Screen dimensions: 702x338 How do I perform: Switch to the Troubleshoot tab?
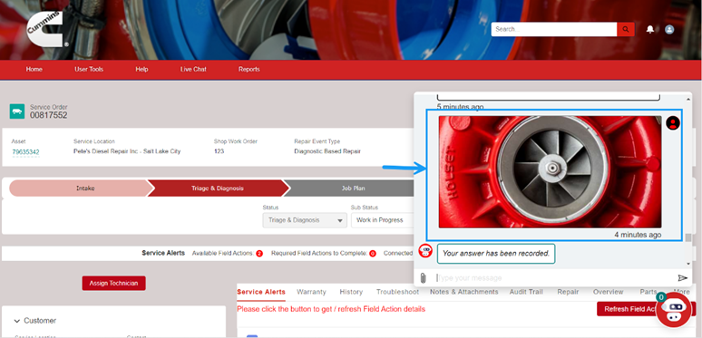pos(397,292)
